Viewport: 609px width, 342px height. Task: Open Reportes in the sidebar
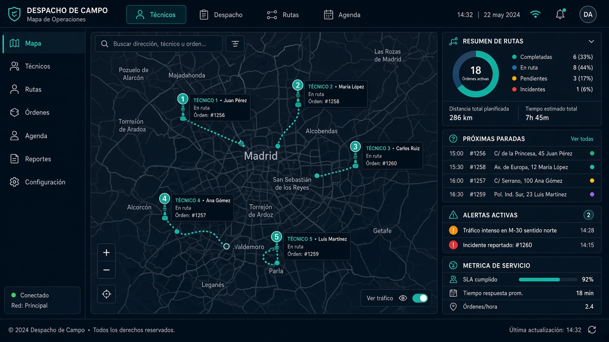coord(44,159)
